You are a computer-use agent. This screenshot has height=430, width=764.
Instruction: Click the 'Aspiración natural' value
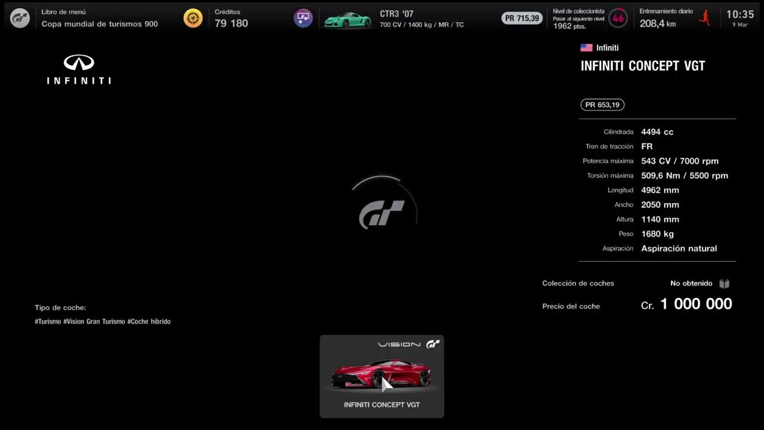coord(679,248)
